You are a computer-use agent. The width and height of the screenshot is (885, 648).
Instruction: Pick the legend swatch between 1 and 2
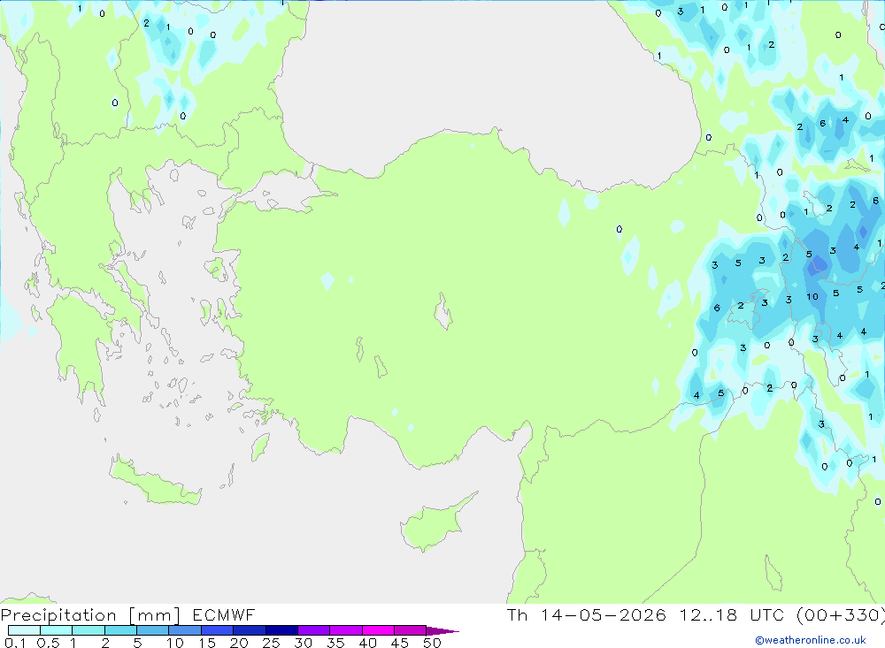tap(88, 630)
